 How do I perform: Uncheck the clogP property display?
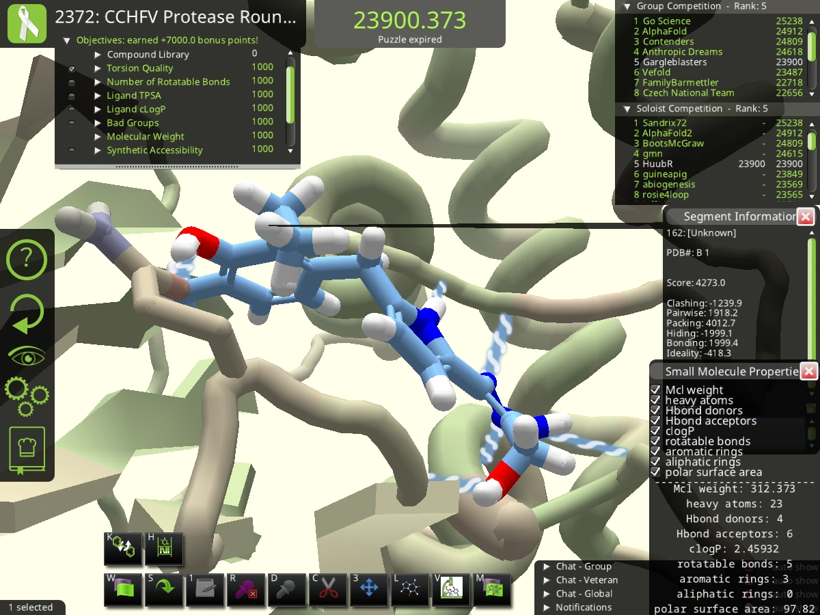[x=655, y=430]
